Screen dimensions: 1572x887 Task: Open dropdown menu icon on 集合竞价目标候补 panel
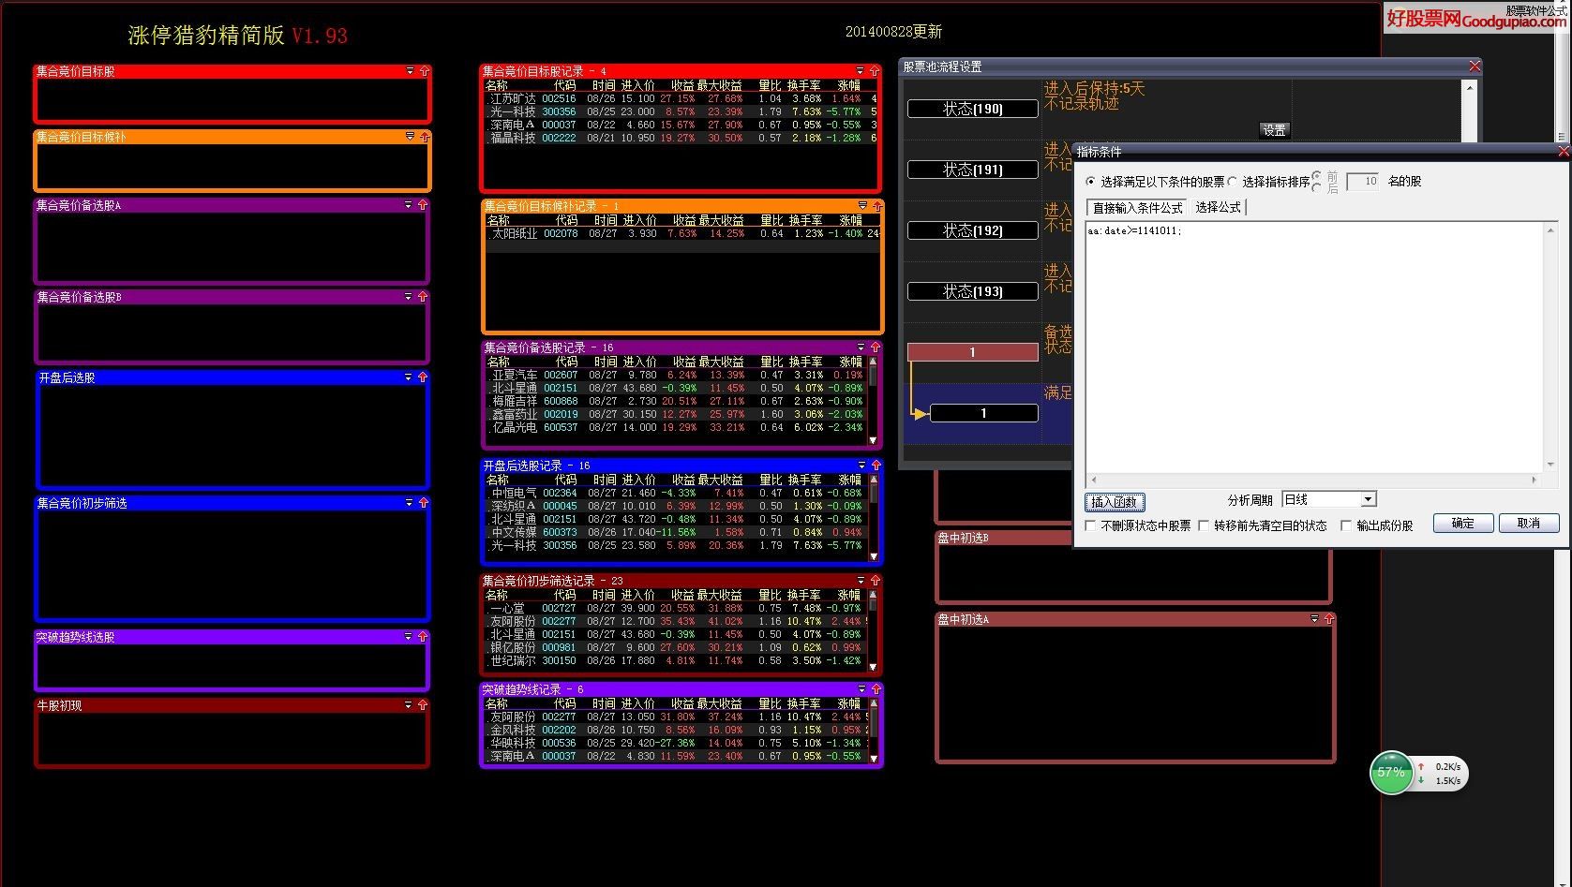410,137
